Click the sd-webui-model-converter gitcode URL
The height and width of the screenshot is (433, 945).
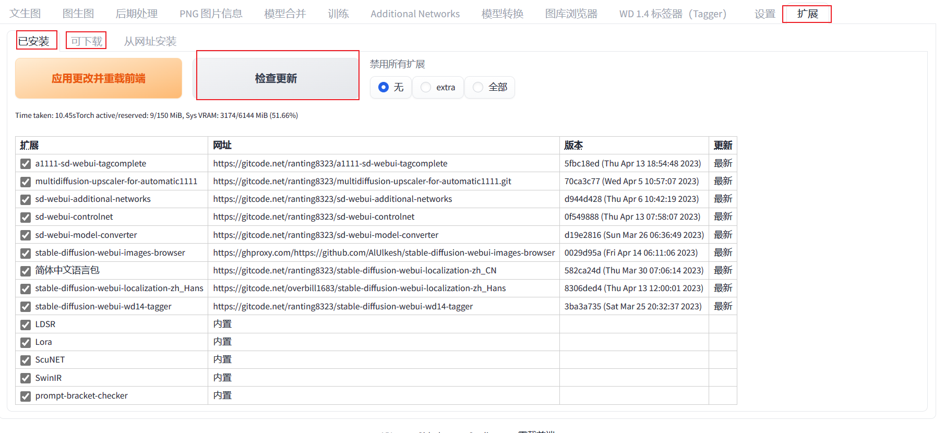(x=326, y=235)
